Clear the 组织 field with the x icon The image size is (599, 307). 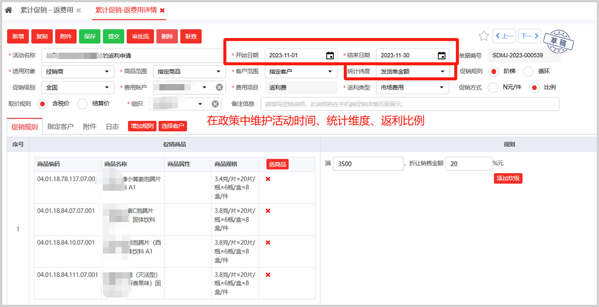click(x=216, y=104)
